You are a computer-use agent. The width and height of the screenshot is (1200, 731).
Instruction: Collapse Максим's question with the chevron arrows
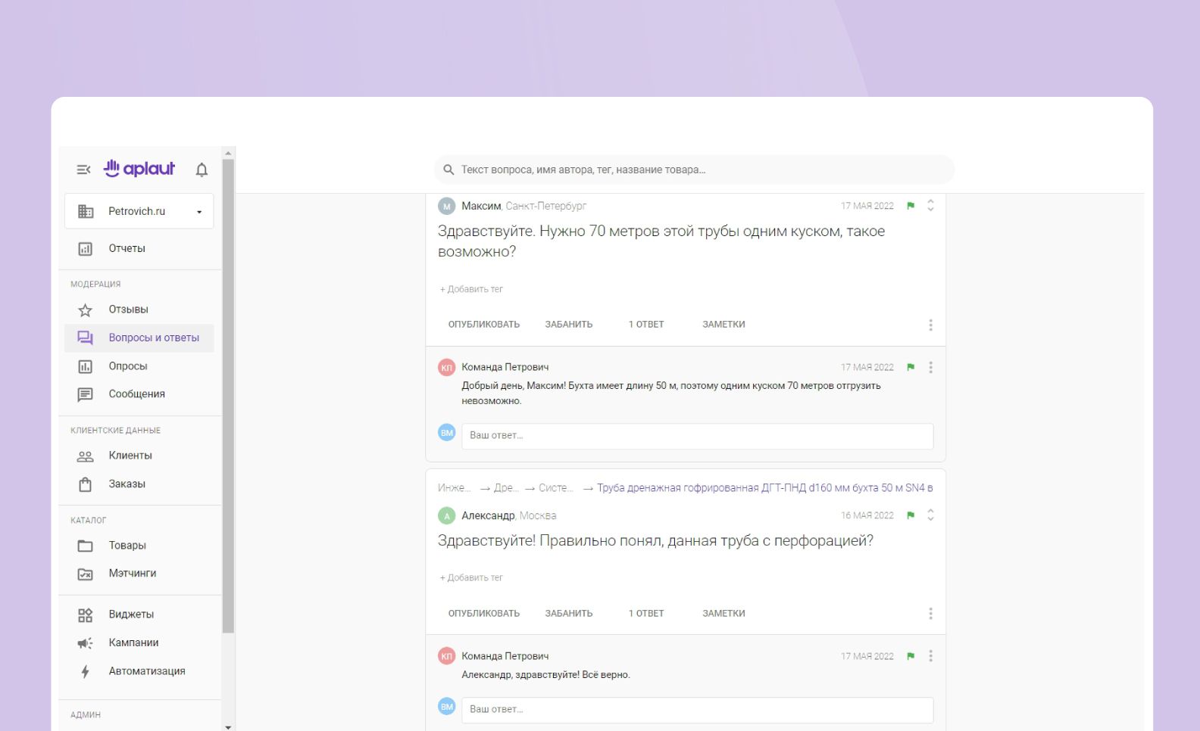930,205
